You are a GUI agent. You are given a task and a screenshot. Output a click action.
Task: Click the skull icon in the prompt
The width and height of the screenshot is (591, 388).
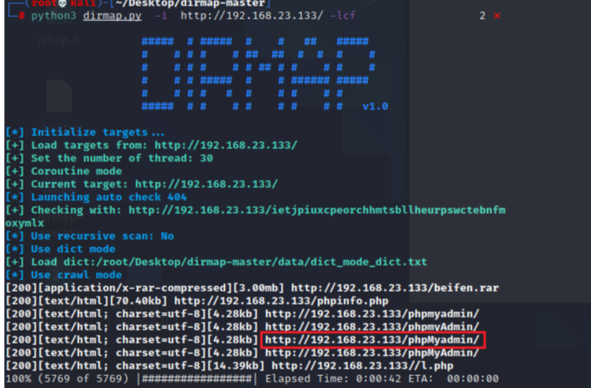pyautogui.click(x=63, y=3)
